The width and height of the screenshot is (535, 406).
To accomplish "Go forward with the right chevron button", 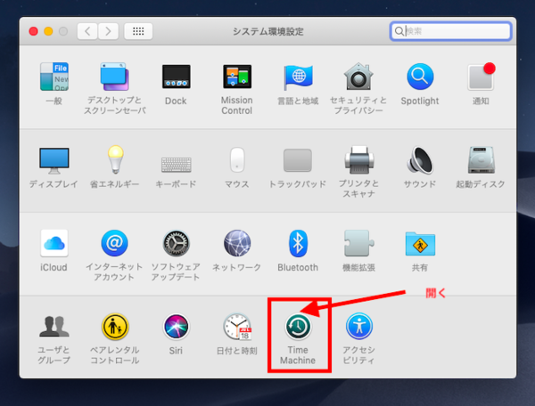I will (108, 31).
